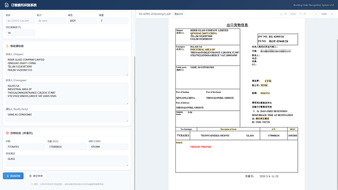This screenshot has width=338, height=190.
Task: Click the red cargo icon beside 货物信息
Action: [7, 133]
